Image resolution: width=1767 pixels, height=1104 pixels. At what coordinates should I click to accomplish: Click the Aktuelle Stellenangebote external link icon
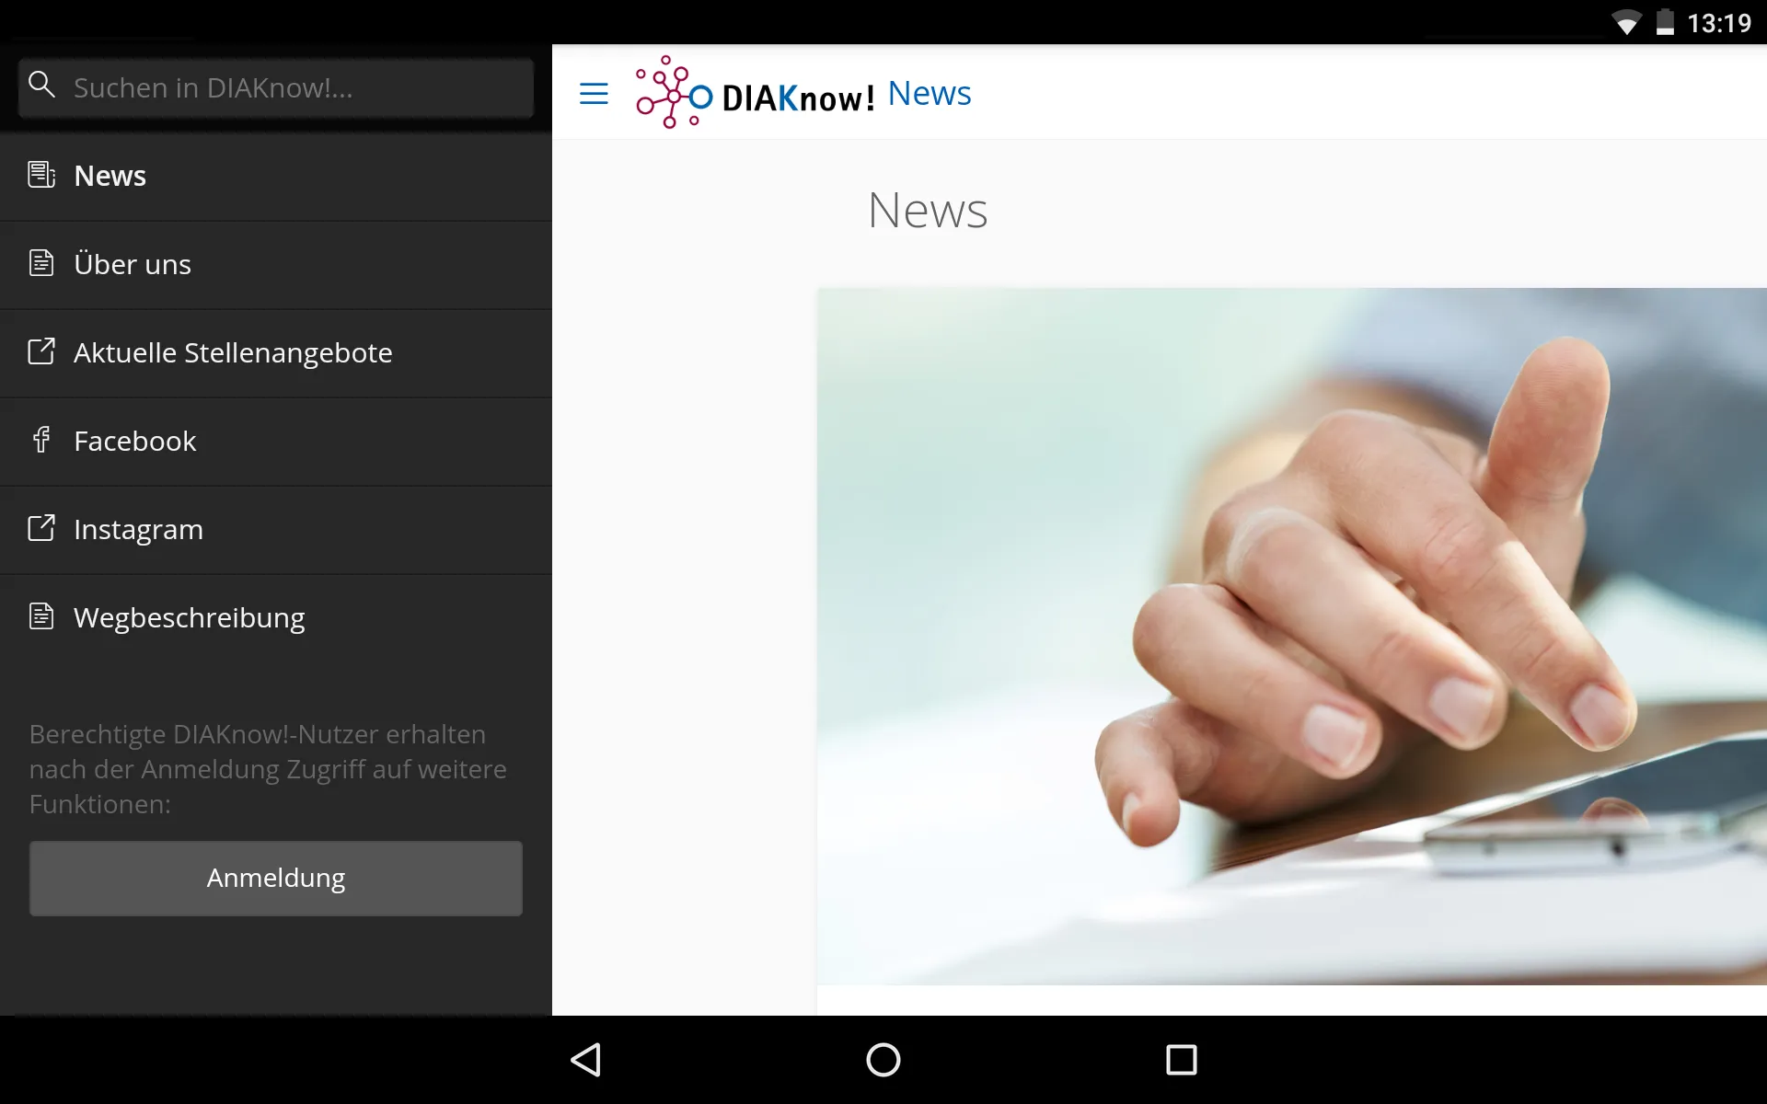40,352
